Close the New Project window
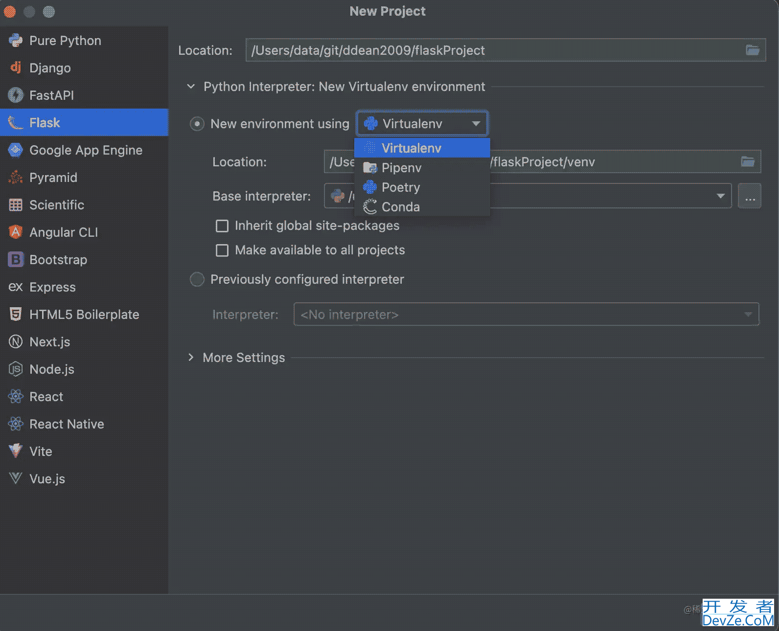Image resolution: width=779 pixels, height=631 pixels. pyautogui.click(x=10, y=11)
